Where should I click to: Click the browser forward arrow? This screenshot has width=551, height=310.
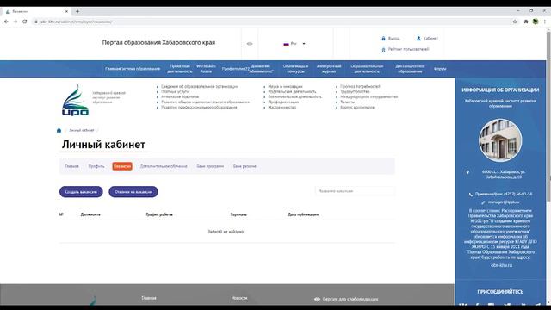pos(15,22)
